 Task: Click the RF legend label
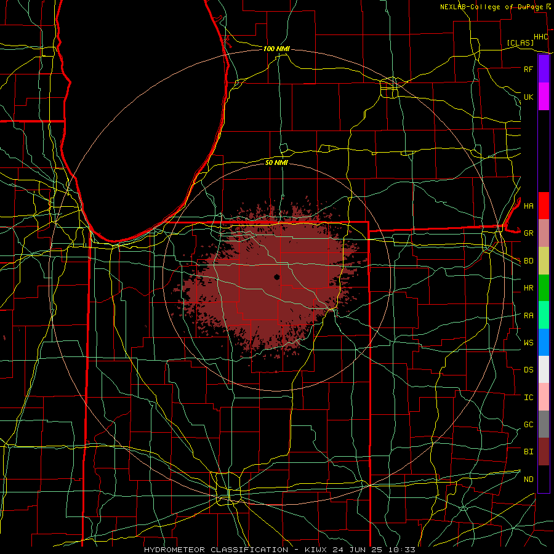click(528, 69)
